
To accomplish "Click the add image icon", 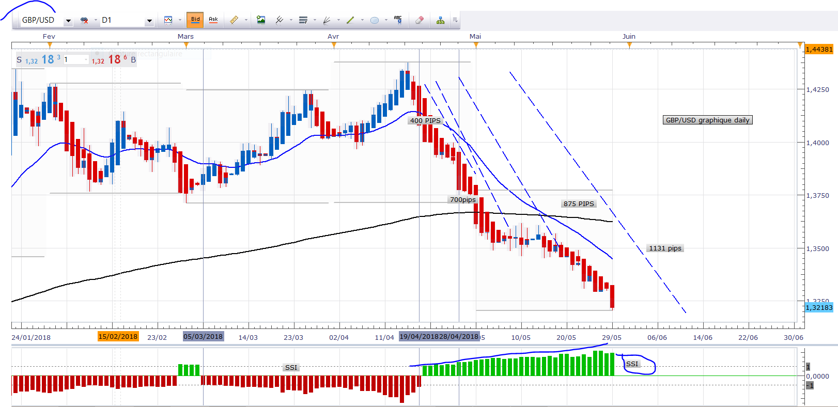I will pyautogui.click(x=261, y=20).
